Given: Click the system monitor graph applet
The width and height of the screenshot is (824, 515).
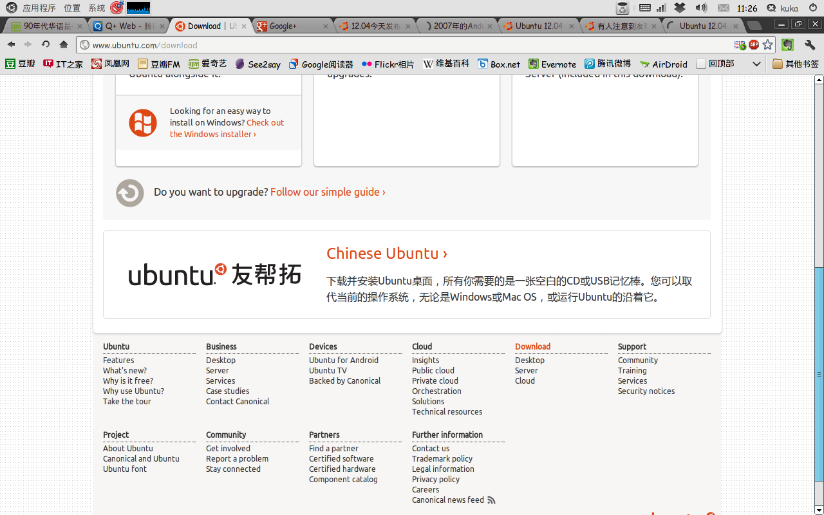Looking at the screenshot, I should [x=138, y=8].
